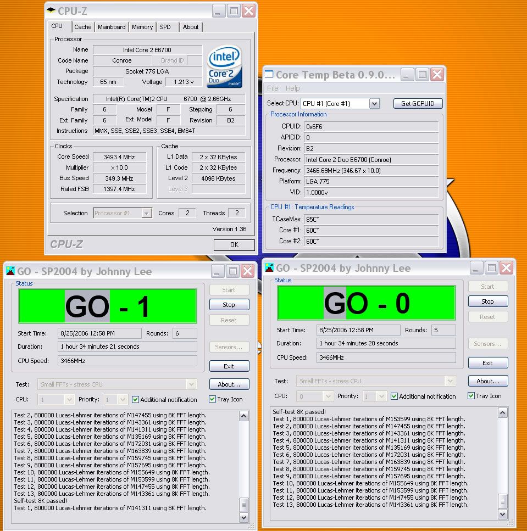
Task: Switch to the About tab in CPU-Z
Action: point(191,27)
